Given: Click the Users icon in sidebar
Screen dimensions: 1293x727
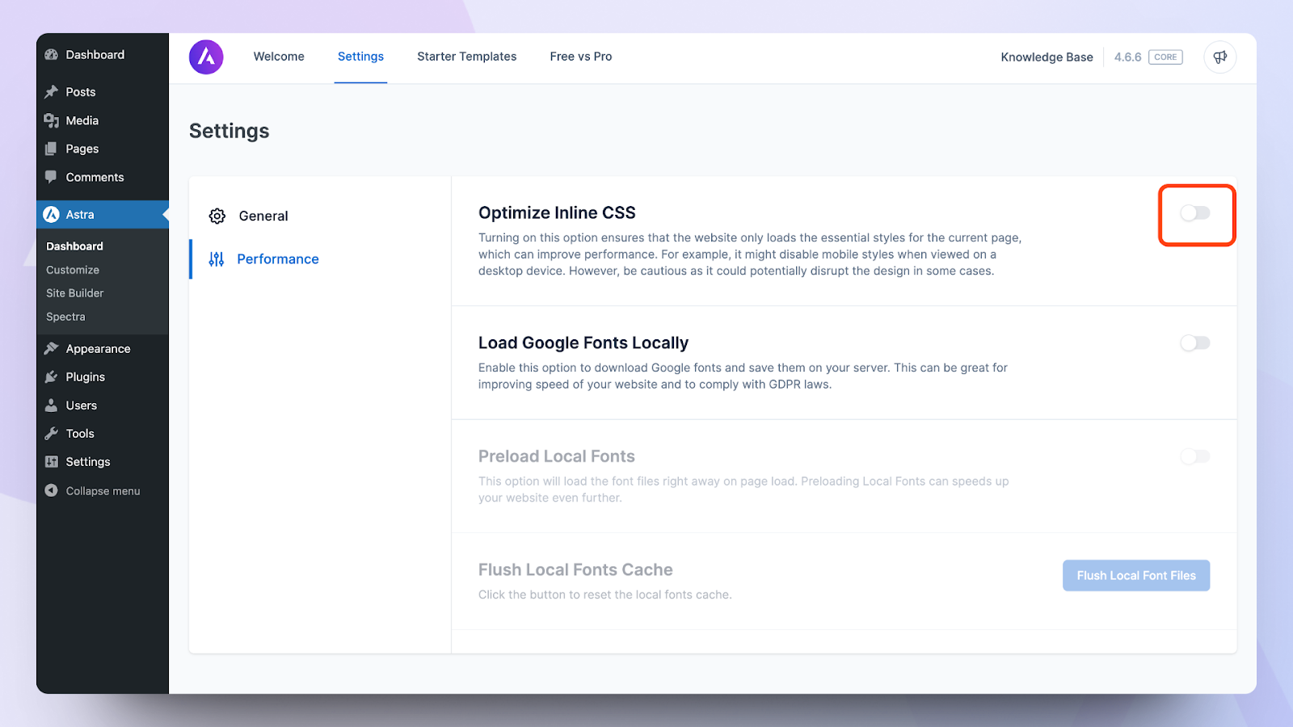Looking at the screenshot, I should coord(52,406).
